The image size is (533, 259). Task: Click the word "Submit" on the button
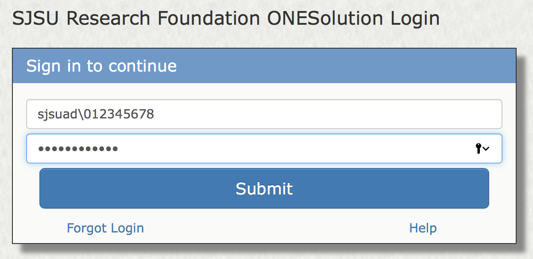point(264,189)
